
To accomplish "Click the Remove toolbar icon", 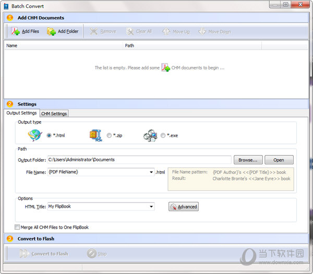I will [x=93, y=31].
